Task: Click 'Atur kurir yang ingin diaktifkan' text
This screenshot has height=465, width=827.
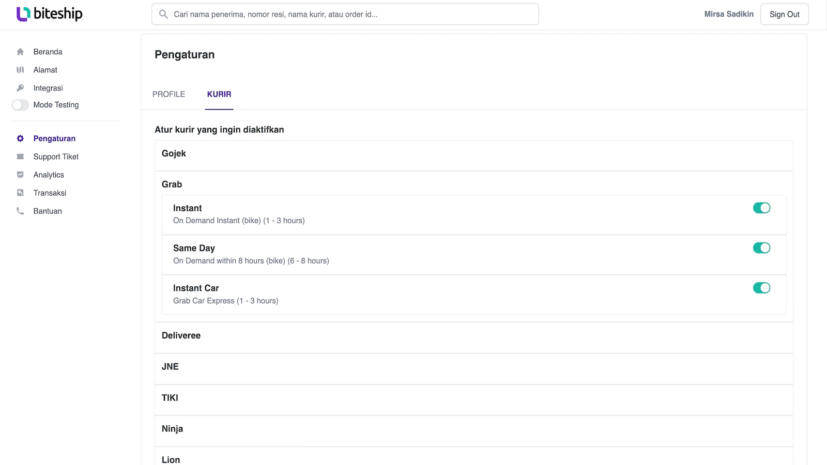Action: pyautogui.click(x=219, y=130)
